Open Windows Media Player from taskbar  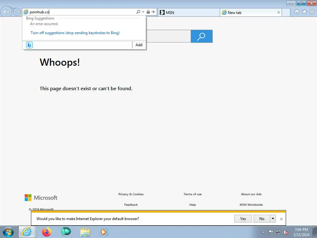click(104, 232)
